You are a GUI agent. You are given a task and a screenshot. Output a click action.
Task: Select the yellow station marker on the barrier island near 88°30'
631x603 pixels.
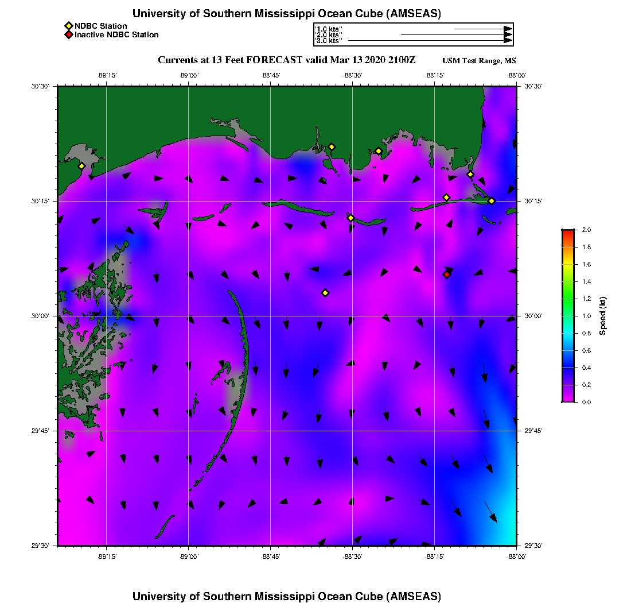350,218
